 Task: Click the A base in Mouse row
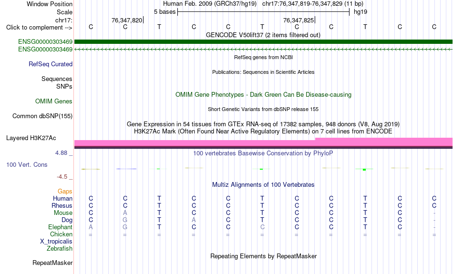[x=125, y=213]
